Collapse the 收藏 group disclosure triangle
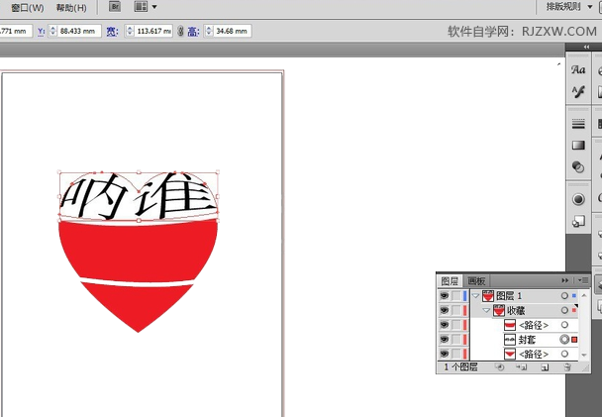The height and width of the screenshot is (417, 602). coord(486,310)
